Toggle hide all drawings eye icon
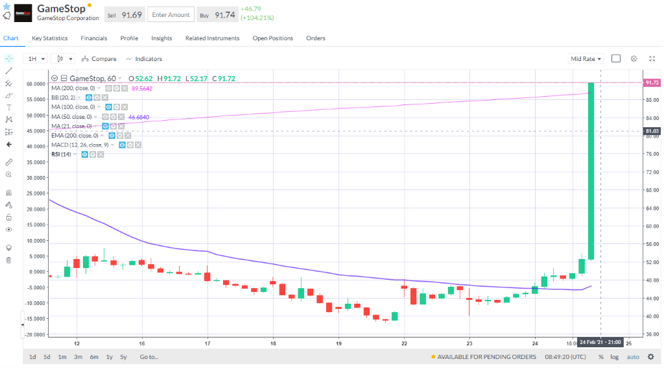The height and width of the screenshot is (368, 664). [x=8, y=229]
